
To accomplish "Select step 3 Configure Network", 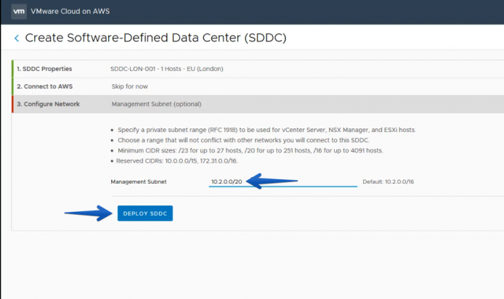I will point(48,104).
